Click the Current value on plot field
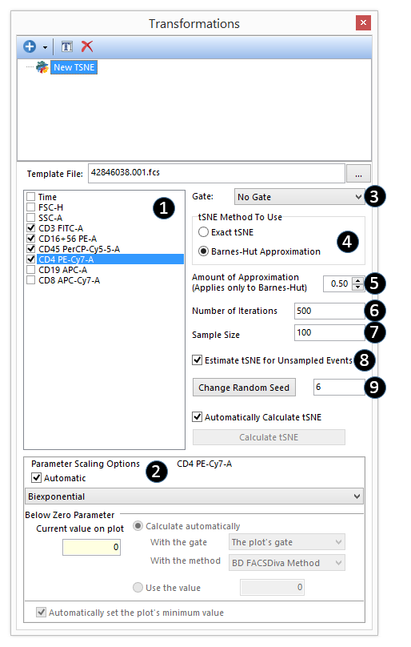The image size is (411, 647). [91, 547]
